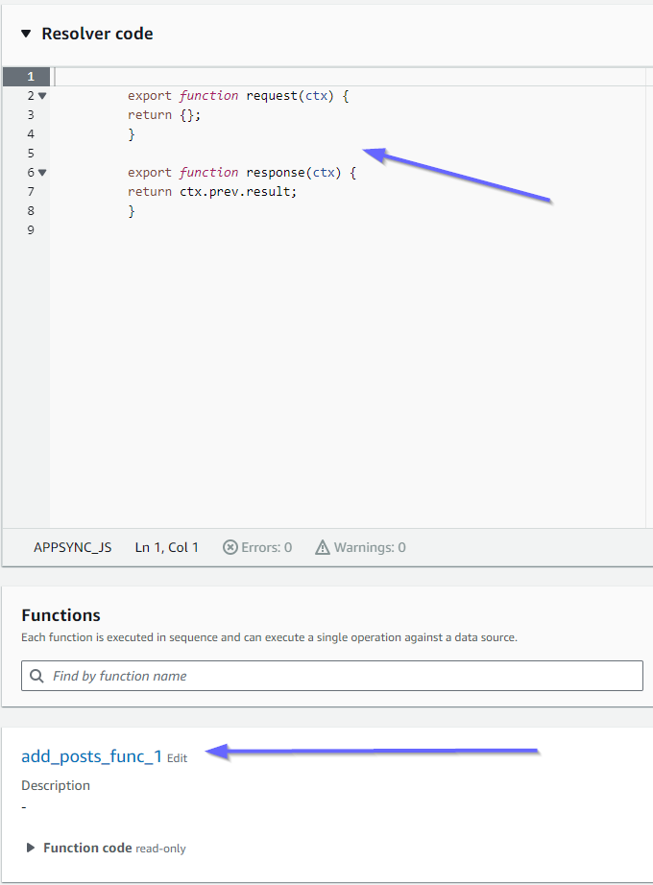The height and width of the screenshot is (885, 653).
Task: Click Edit next to add_posts_func_1
Action: pos(177,758)
